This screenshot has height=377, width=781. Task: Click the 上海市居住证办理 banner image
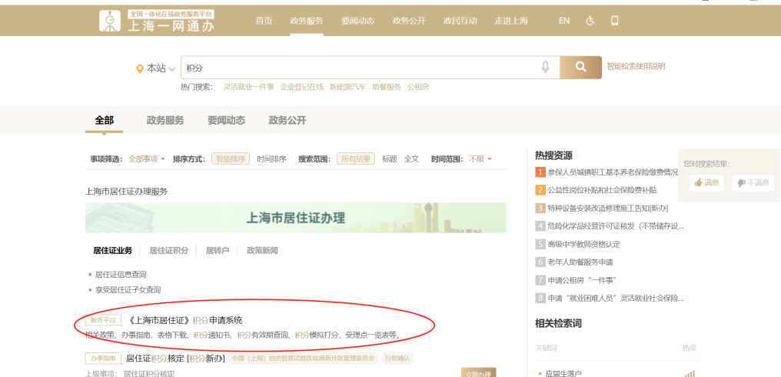click(295, 218)
